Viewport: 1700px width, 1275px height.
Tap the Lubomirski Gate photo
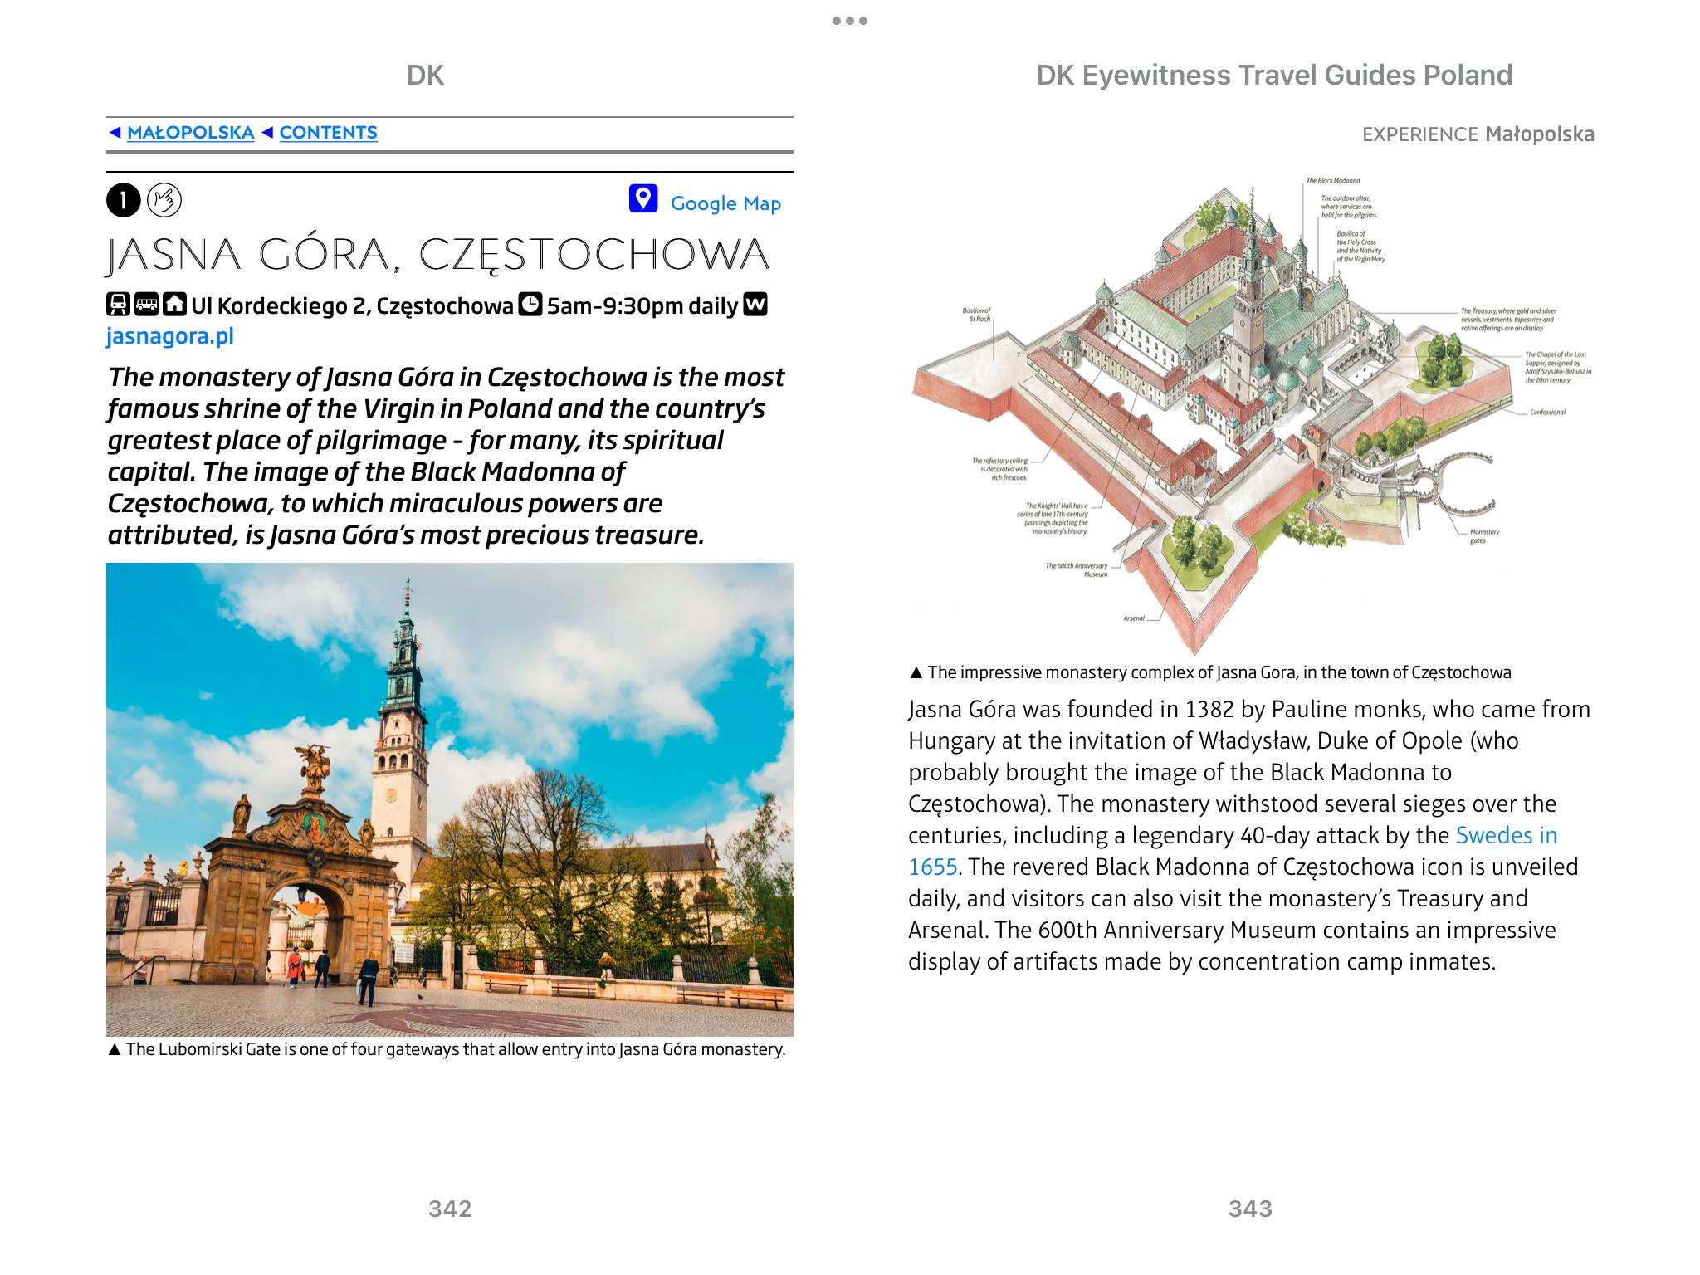[x=450, y=799]
